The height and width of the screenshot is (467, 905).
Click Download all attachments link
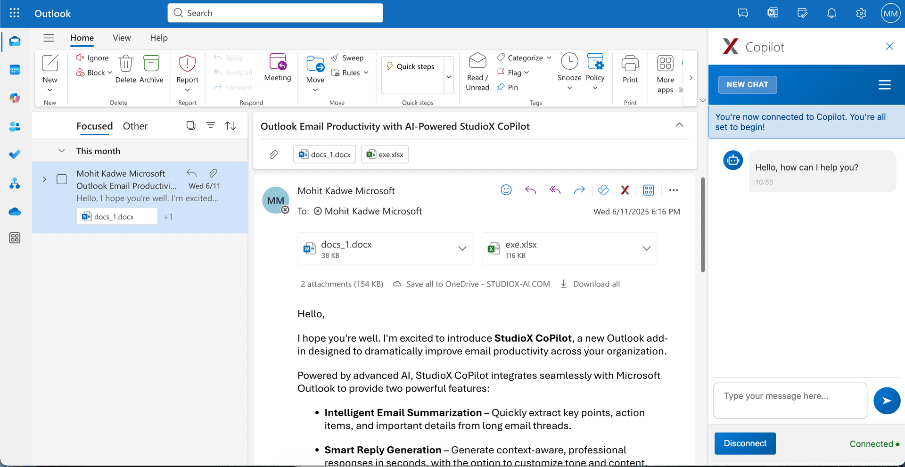point(596,284)
